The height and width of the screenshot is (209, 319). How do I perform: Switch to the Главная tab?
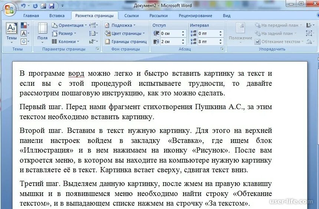pyautogui.click(x=31, y=16)
